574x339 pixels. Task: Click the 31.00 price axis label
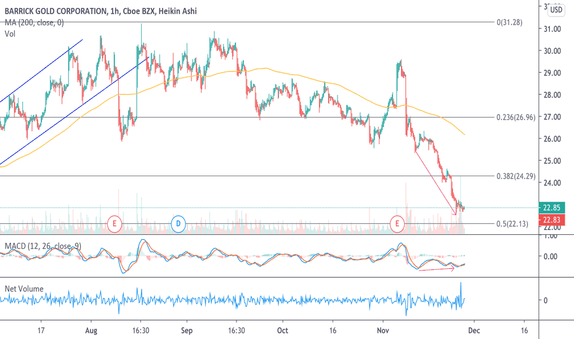(552, 29)
